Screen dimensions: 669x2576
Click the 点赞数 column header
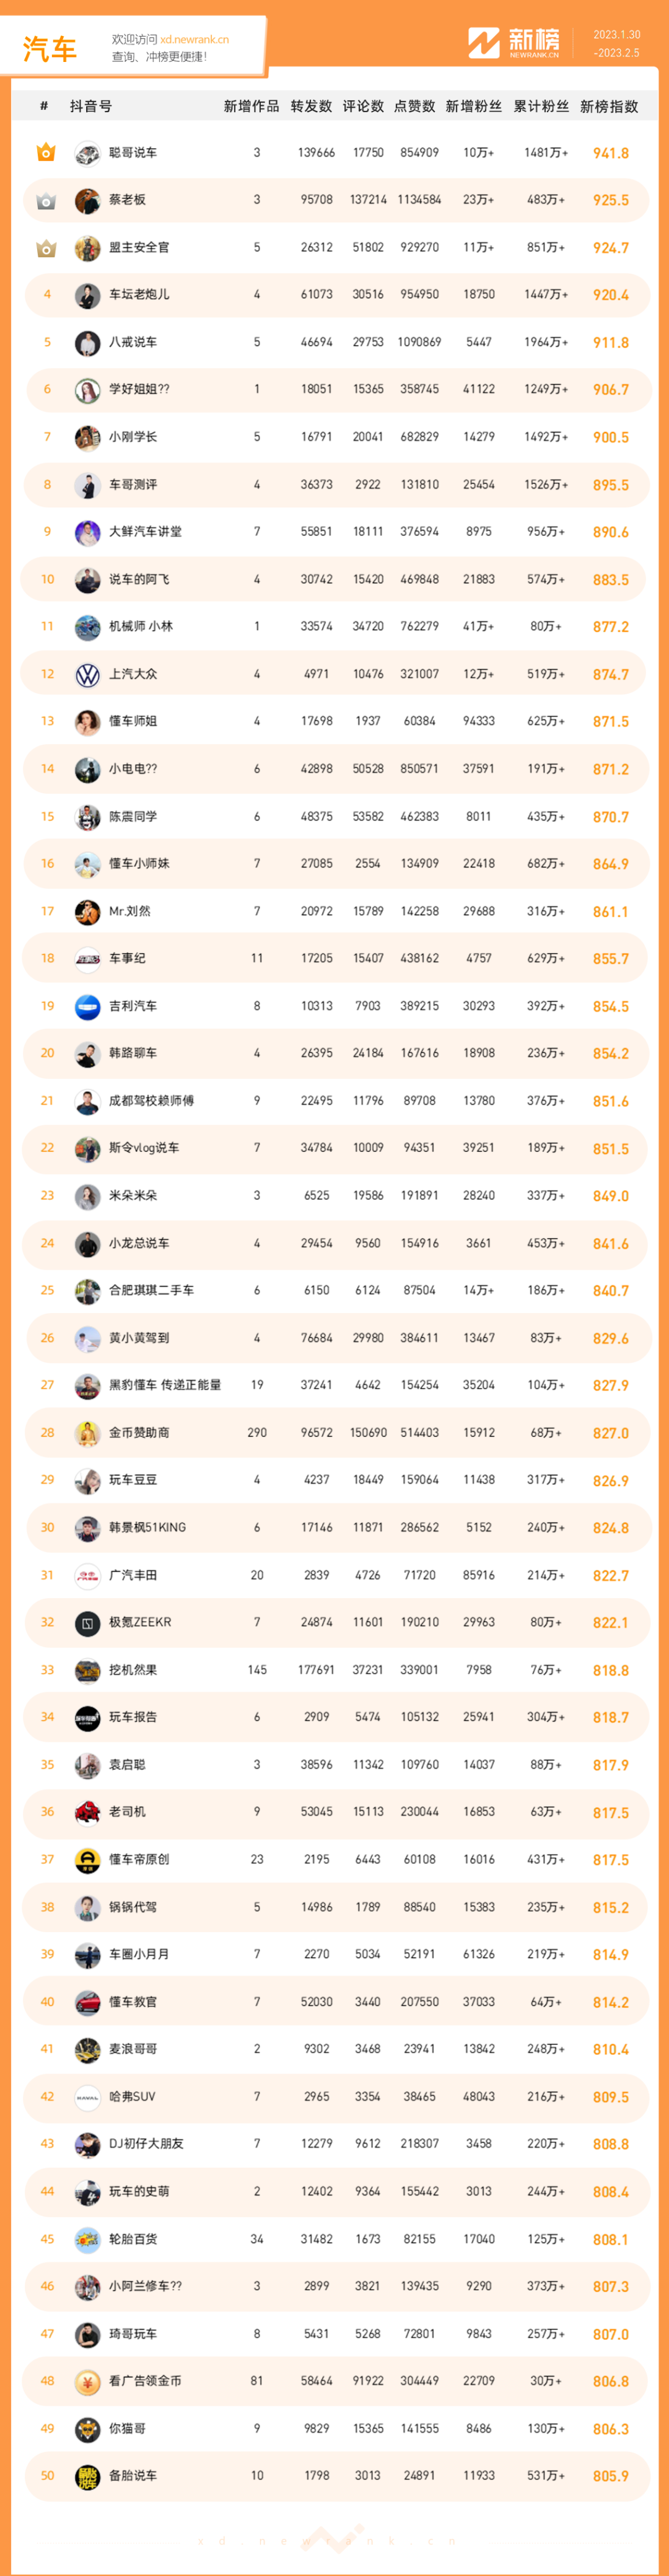coord(414,106)
